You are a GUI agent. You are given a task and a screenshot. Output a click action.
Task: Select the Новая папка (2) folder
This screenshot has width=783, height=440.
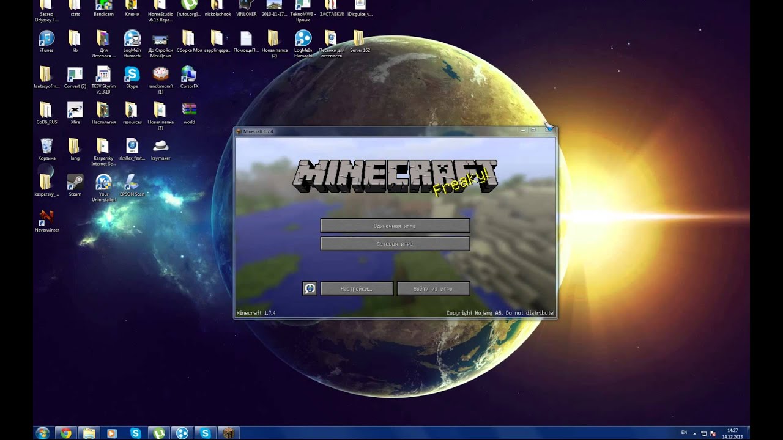pyautogui.click(x=274, y=44)
